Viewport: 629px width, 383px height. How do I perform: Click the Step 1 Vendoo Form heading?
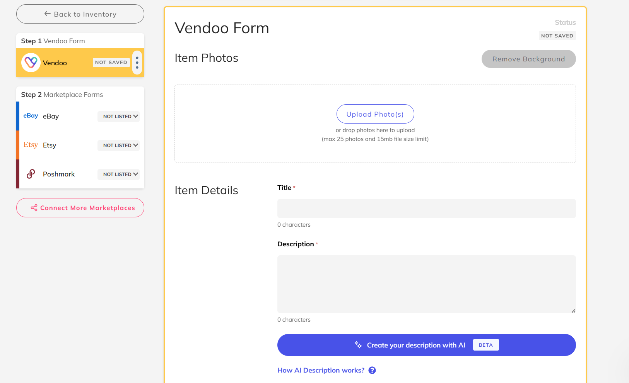tap(53, 41)
